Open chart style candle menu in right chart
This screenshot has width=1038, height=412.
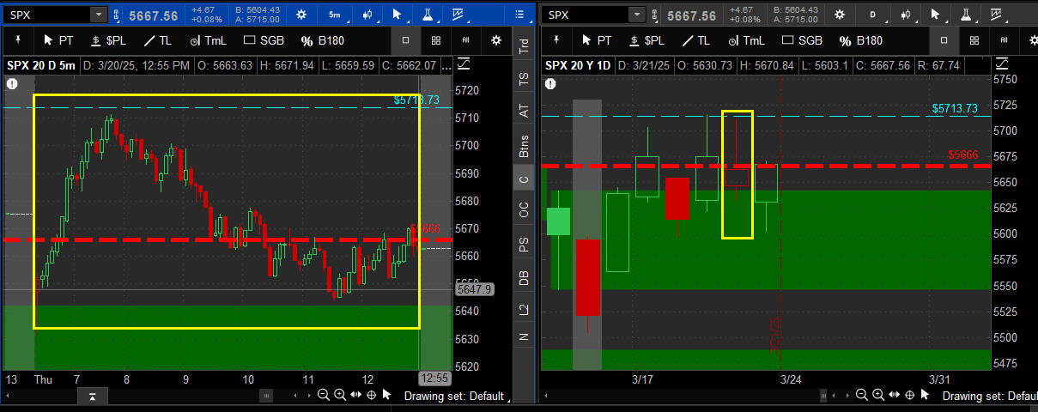click(905, 15)
